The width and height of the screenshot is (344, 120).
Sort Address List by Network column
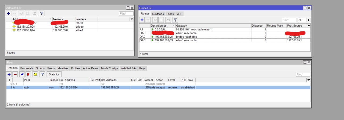(63, 19)
